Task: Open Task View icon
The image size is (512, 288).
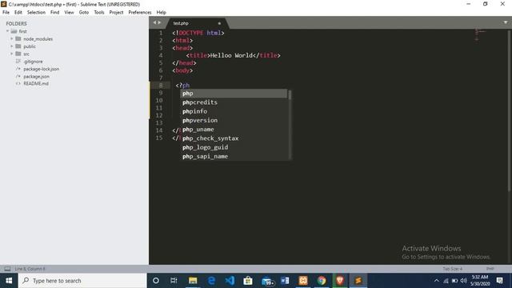Action: point(174,281)
